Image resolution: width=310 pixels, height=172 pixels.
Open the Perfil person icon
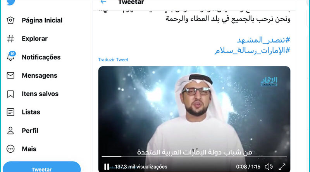pyautogui.click(x=10, y=131)
